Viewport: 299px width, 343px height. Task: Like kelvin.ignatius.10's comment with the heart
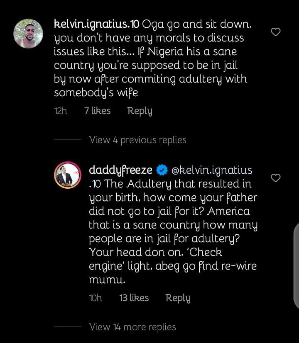275,32
